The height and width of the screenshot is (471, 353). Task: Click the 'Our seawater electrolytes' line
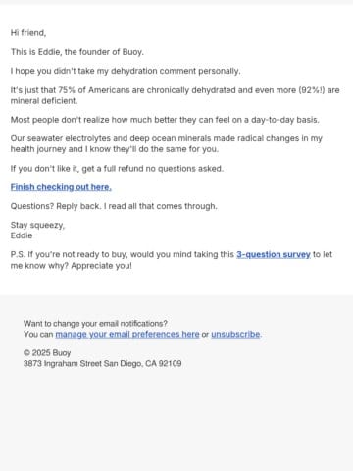[x=167, y=138]
